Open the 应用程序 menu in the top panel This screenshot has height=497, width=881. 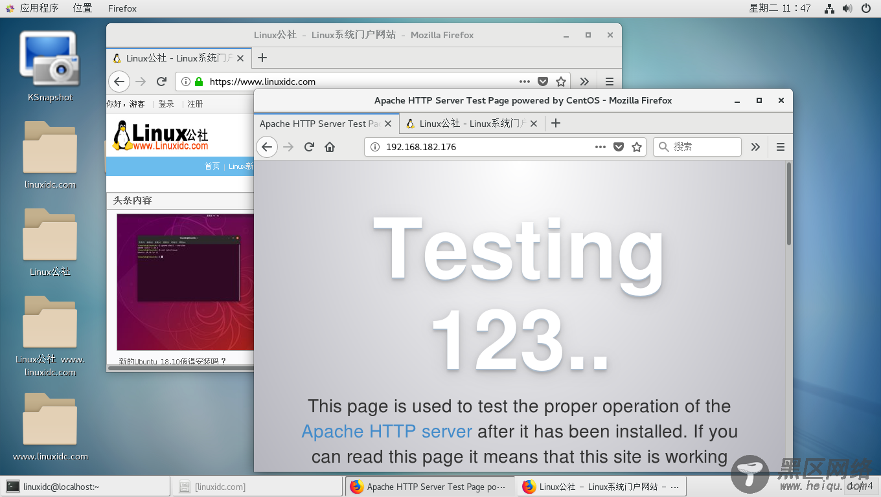point(33,8)
